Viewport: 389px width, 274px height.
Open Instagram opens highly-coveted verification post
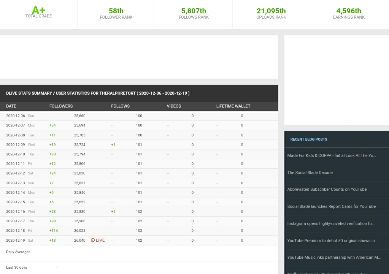point(331,224)
